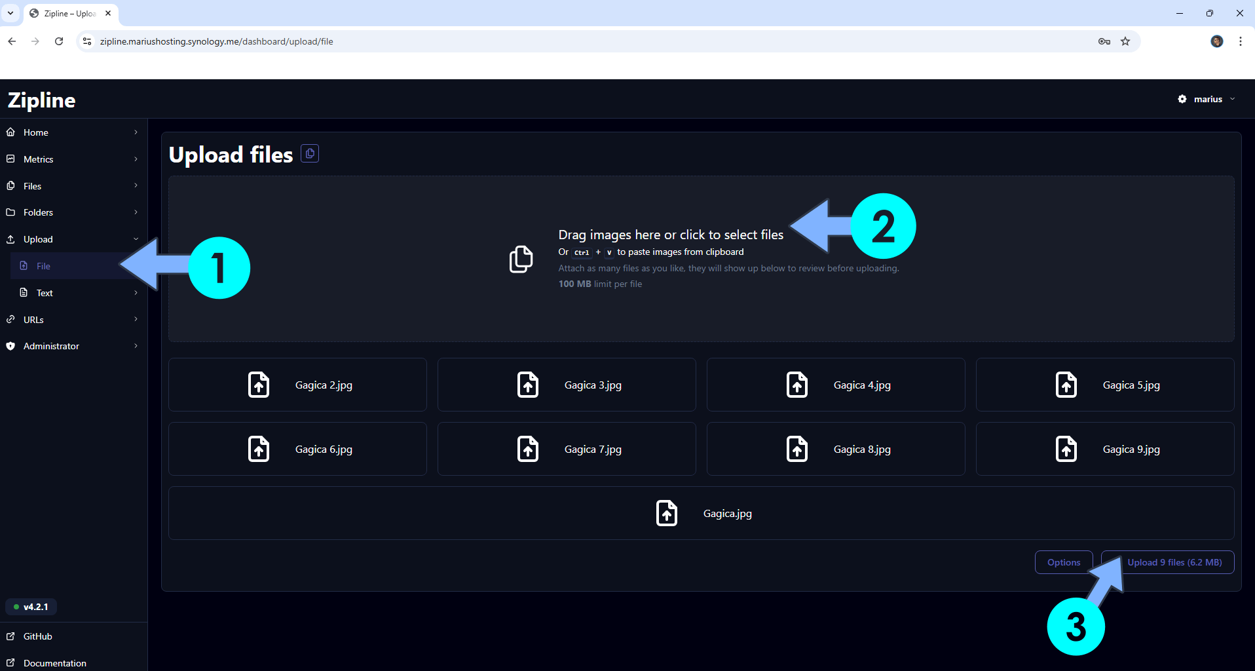
Task: Collapse the Upload menu chevron
Action: point(136,239)
